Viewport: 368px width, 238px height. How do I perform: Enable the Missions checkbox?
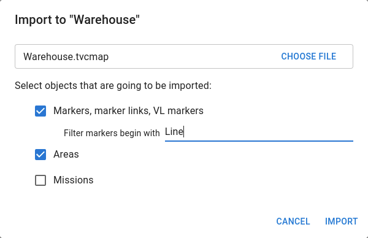click(x=40, y=180)
